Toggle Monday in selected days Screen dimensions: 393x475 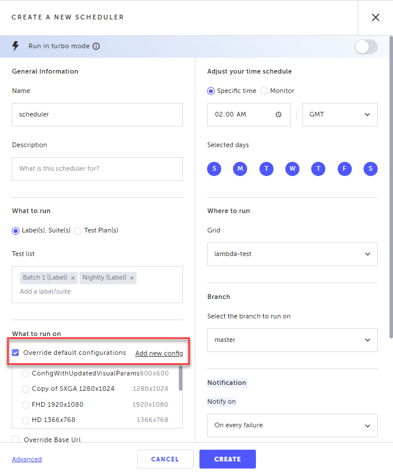click(240, 169)
